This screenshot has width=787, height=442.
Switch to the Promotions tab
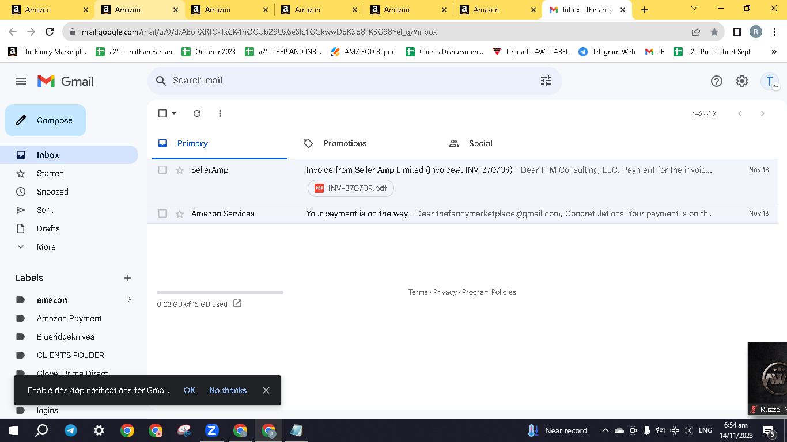pyautogui.click(x=365, y=143)
